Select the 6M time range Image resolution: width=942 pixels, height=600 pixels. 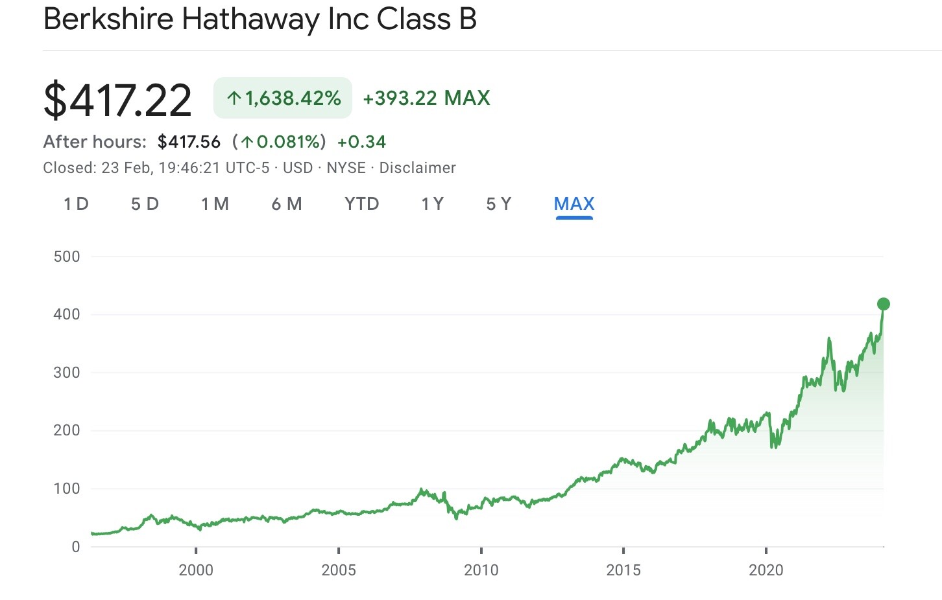coord(286,203)
